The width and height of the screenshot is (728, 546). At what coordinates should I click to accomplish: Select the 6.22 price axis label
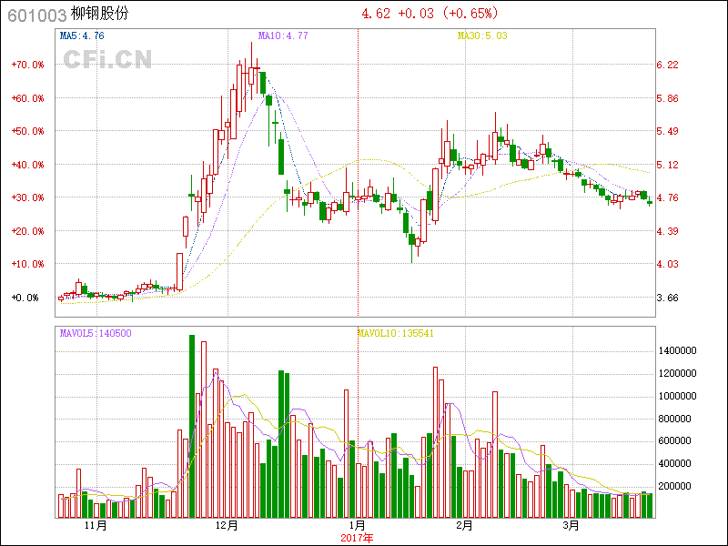click(x=667, y=66)
